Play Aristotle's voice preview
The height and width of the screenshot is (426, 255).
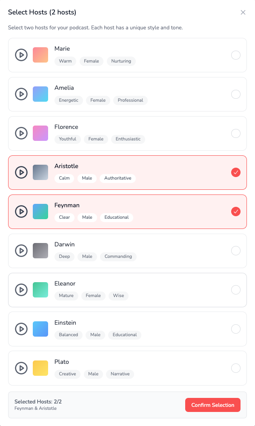coord(21,172)
